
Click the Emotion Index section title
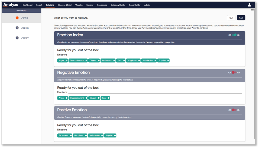[x=70, y=35]
